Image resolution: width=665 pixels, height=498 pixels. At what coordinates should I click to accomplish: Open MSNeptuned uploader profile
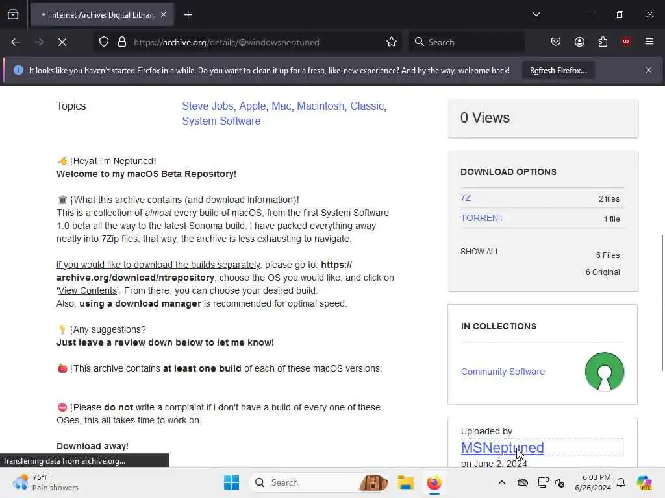pyautogui.click(x=502, y=447)
